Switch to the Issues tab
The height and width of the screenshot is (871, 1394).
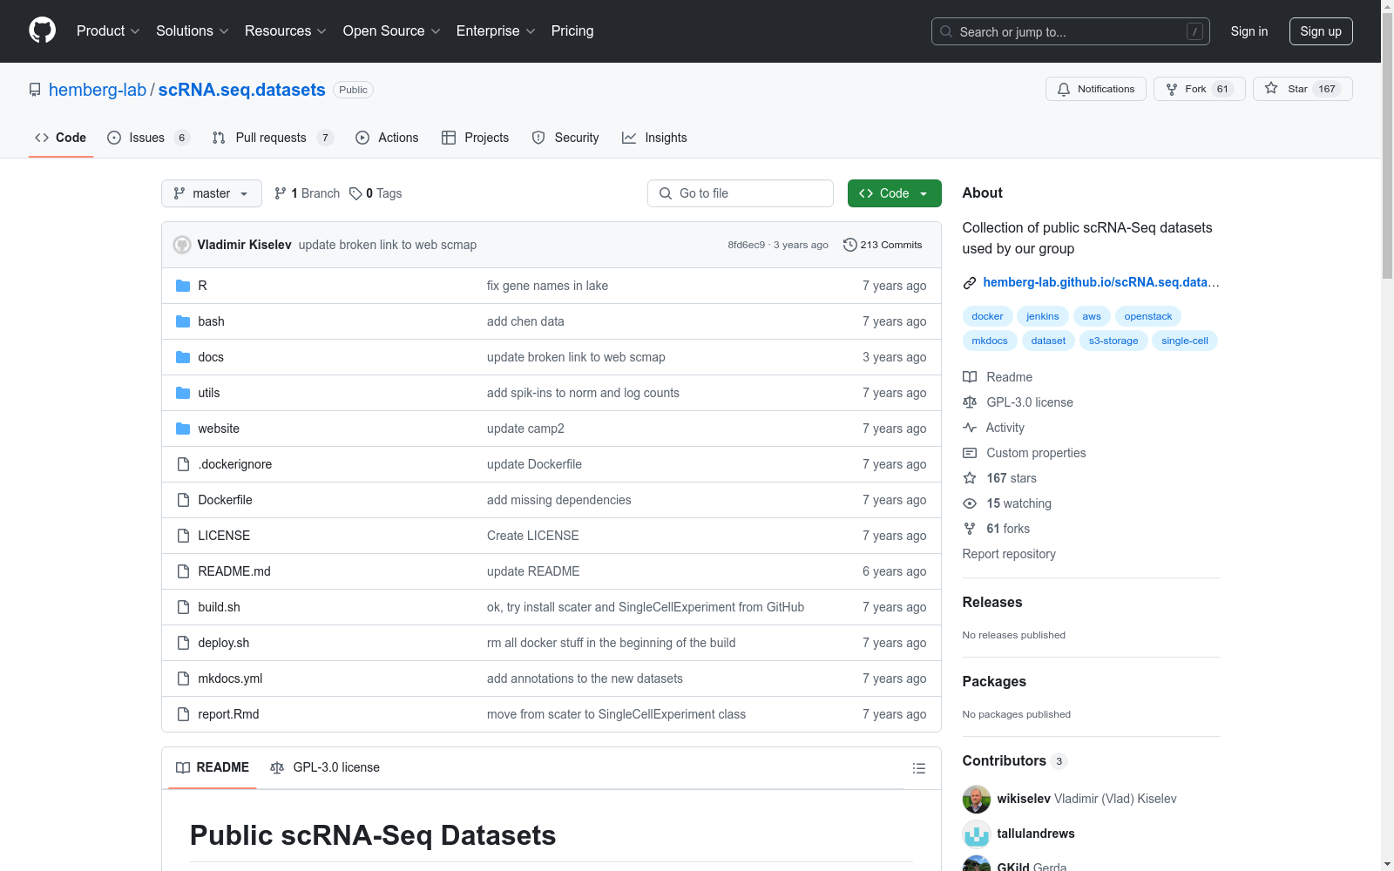point(148,138)
